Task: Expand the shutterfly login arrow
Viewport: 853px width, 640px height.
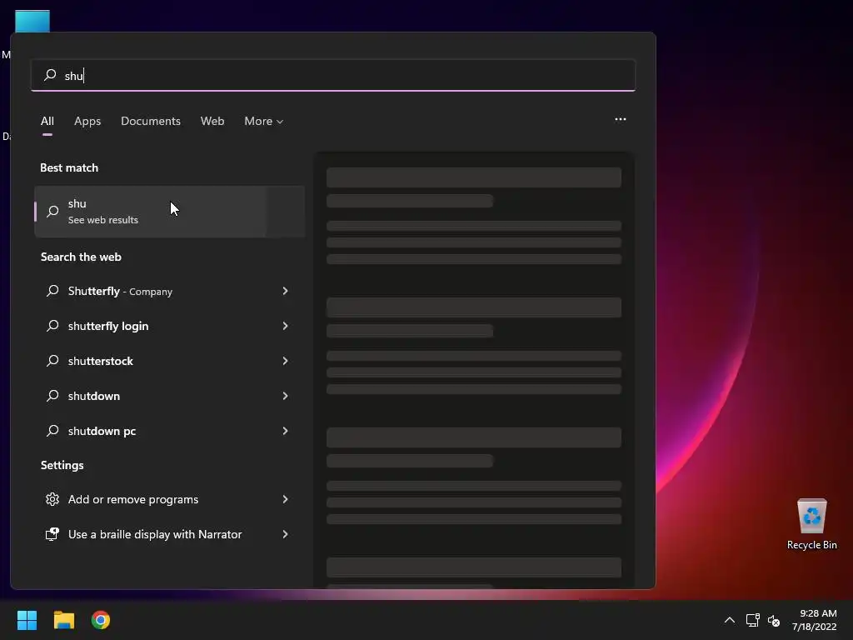Action: (285, 326)
